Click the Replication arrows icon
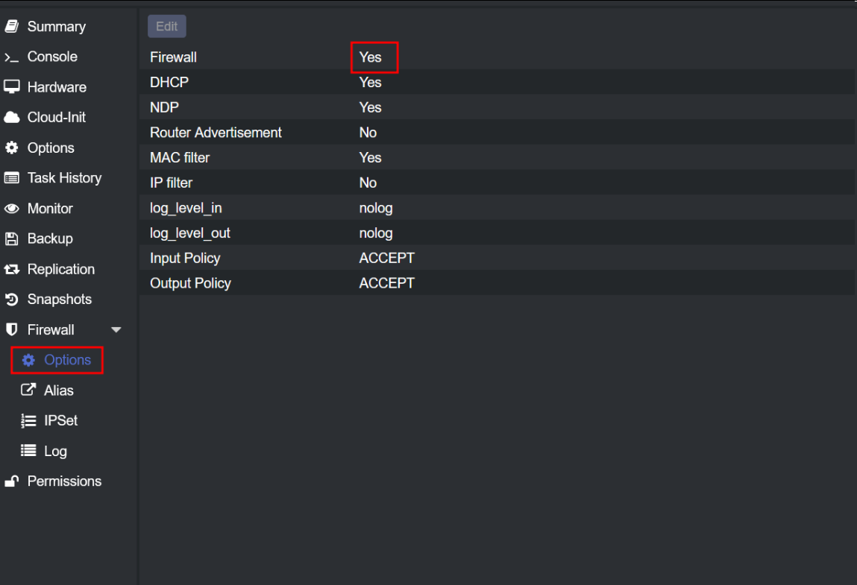Screen dimensions: 857x585 click(x=11, y=270)
